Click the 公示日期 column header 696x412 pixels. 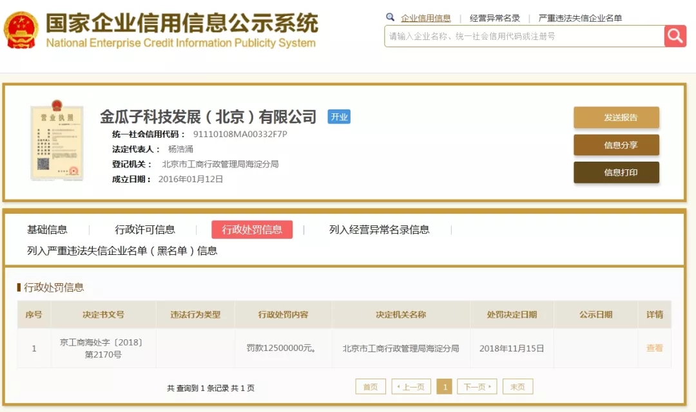[595, 314]
